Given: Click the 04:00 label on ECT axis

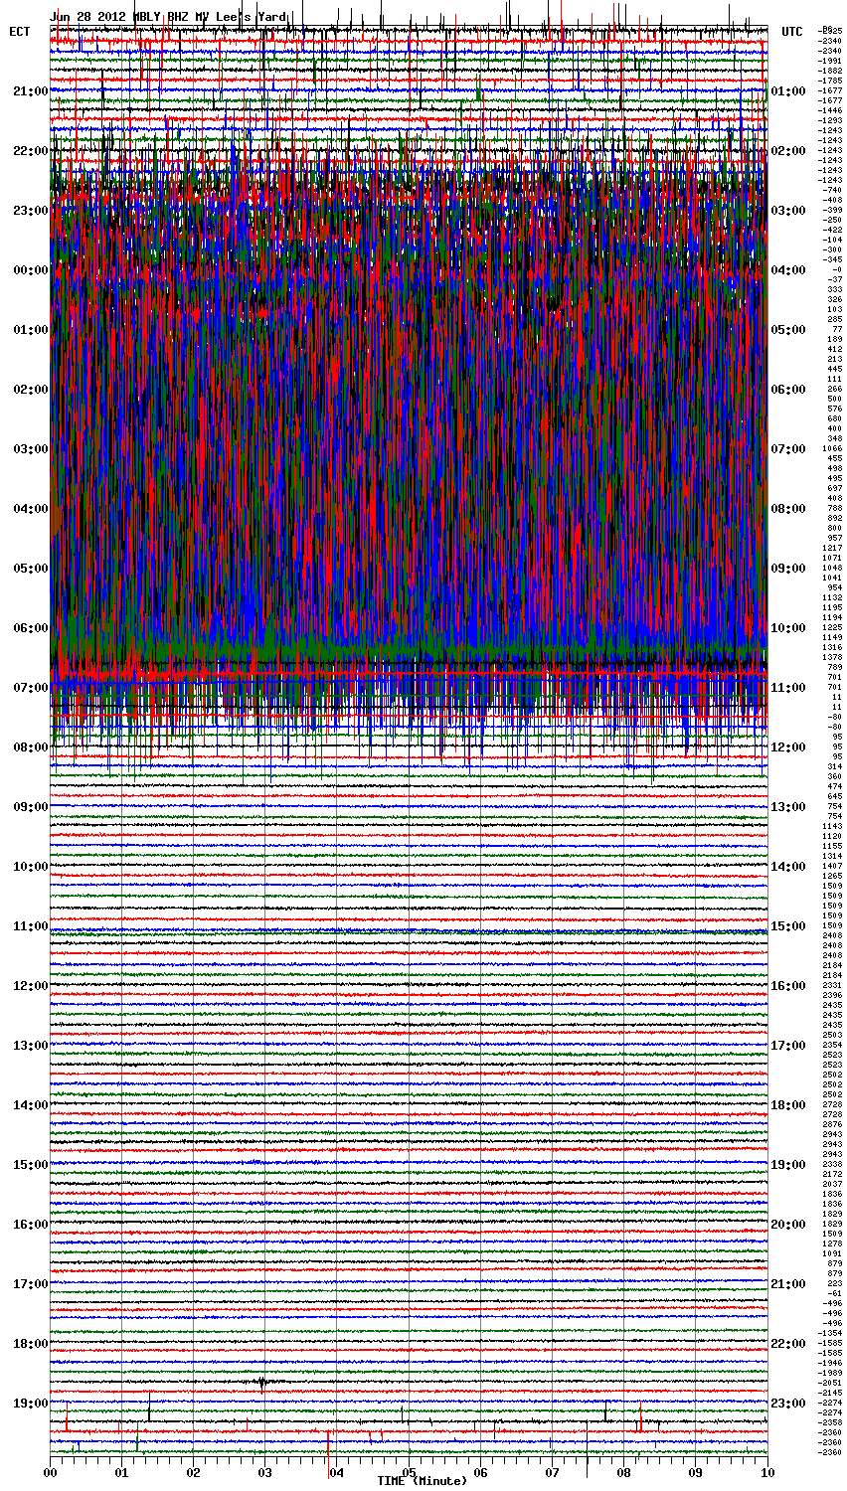Looking at the screenshot, I should click(30, 509).
